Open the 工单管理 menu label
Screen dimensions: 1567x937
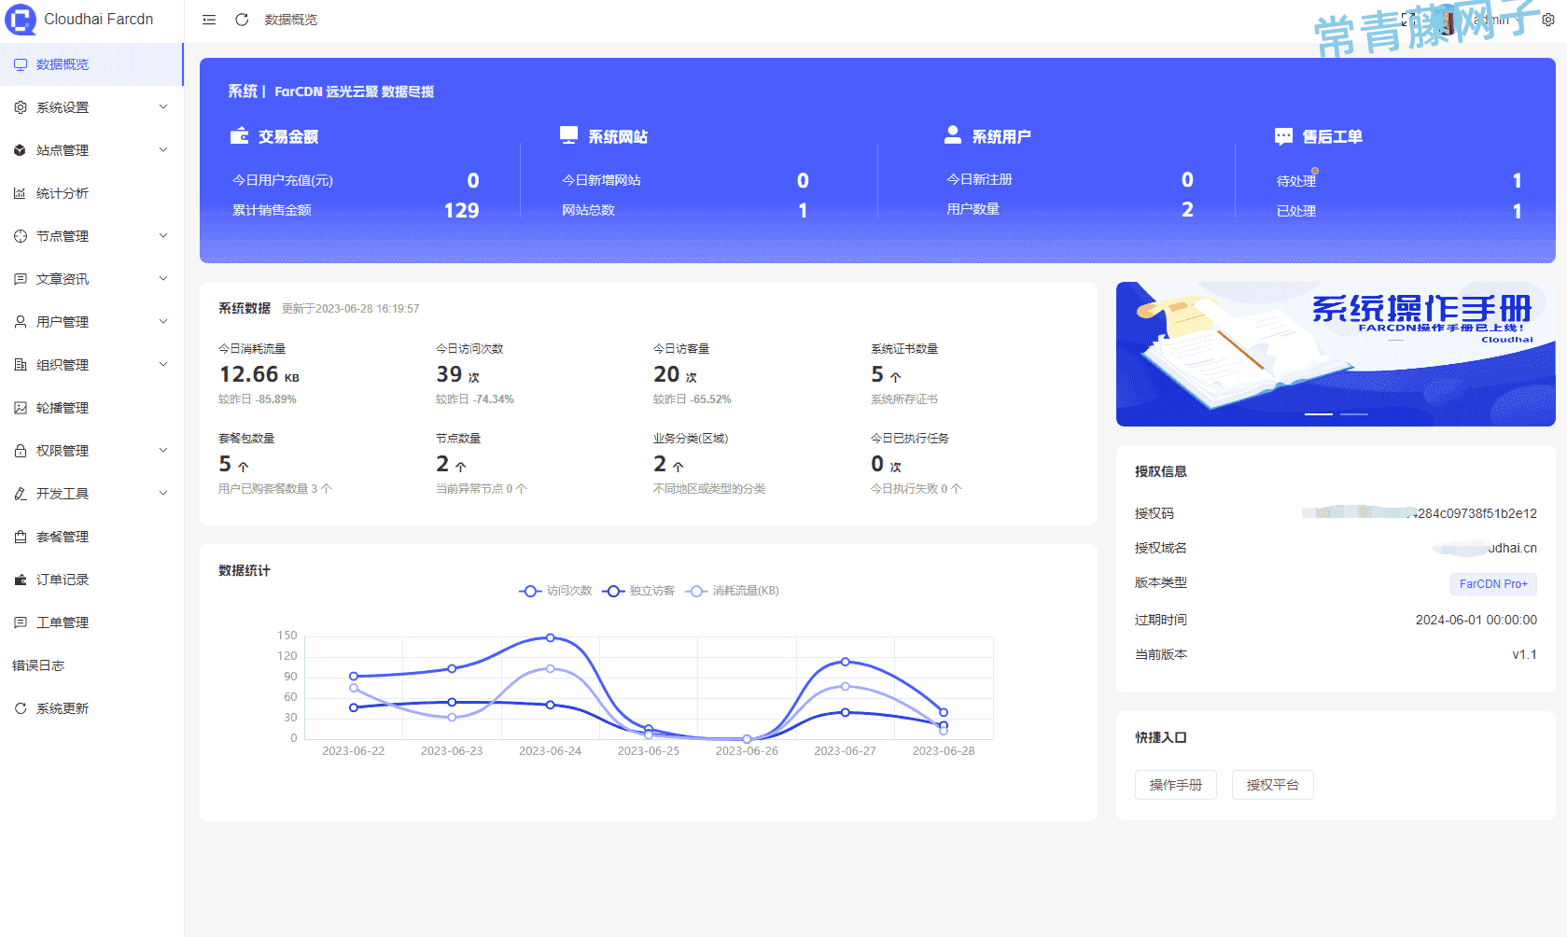[63, 622]
